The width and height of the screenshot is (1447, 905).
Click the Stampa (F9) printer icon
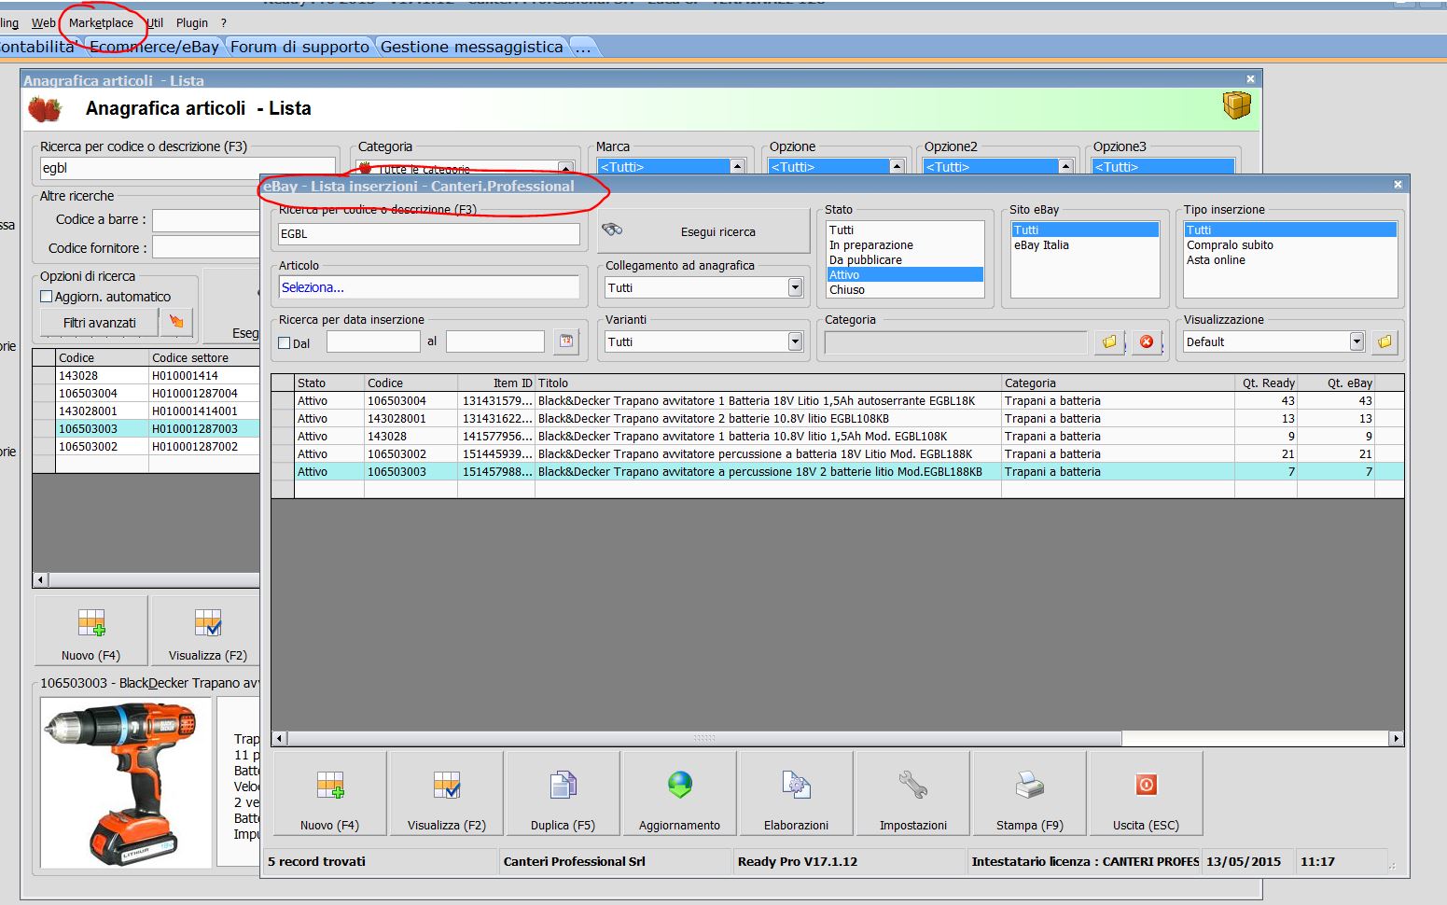[x=1029, y=785]
